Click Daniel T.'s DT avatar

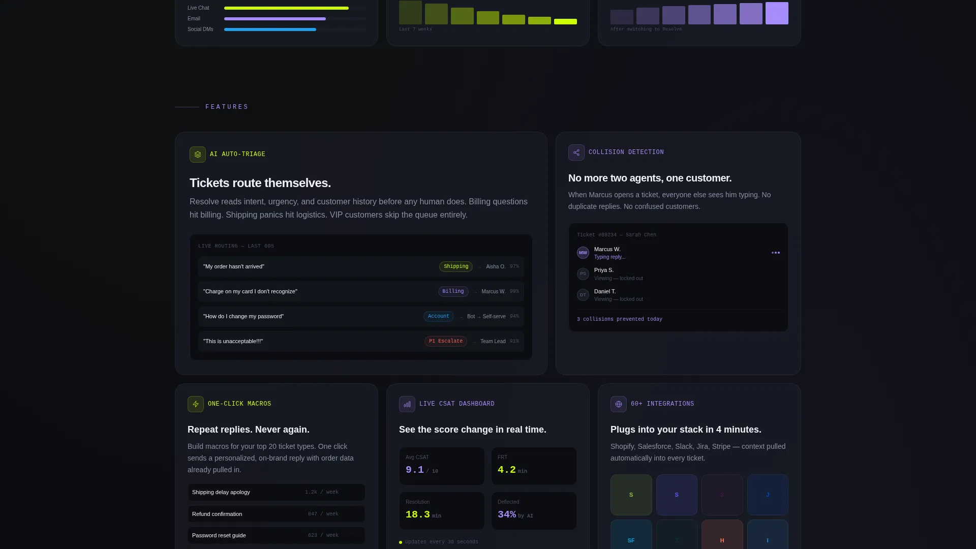(583, 295)
